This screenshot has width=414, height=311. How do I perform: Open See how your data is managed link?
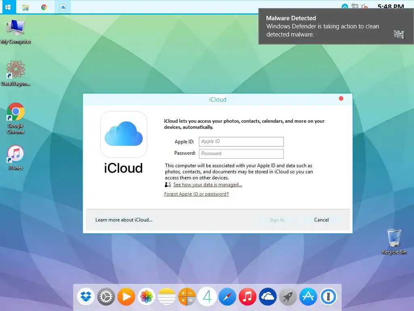[207, 185]
